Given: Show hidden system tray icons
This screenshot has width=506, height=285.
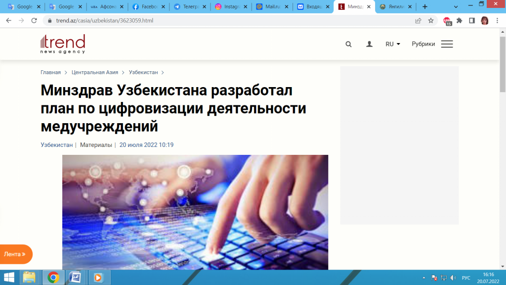Looking at the screenshot, I should coord(424,278).
